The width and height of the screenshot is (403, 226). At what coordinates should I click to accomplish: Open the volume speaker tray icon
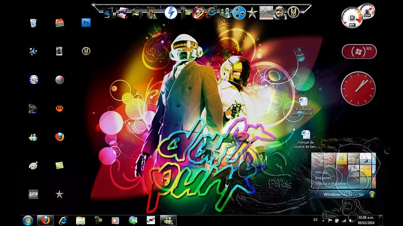[x=351, y=220]
